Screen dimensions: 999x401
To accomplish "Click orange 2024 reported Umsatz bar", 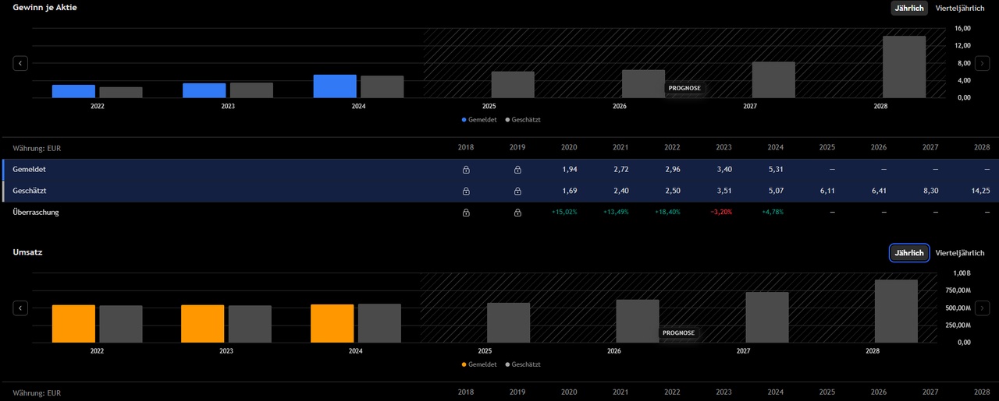I will [332, 323].
